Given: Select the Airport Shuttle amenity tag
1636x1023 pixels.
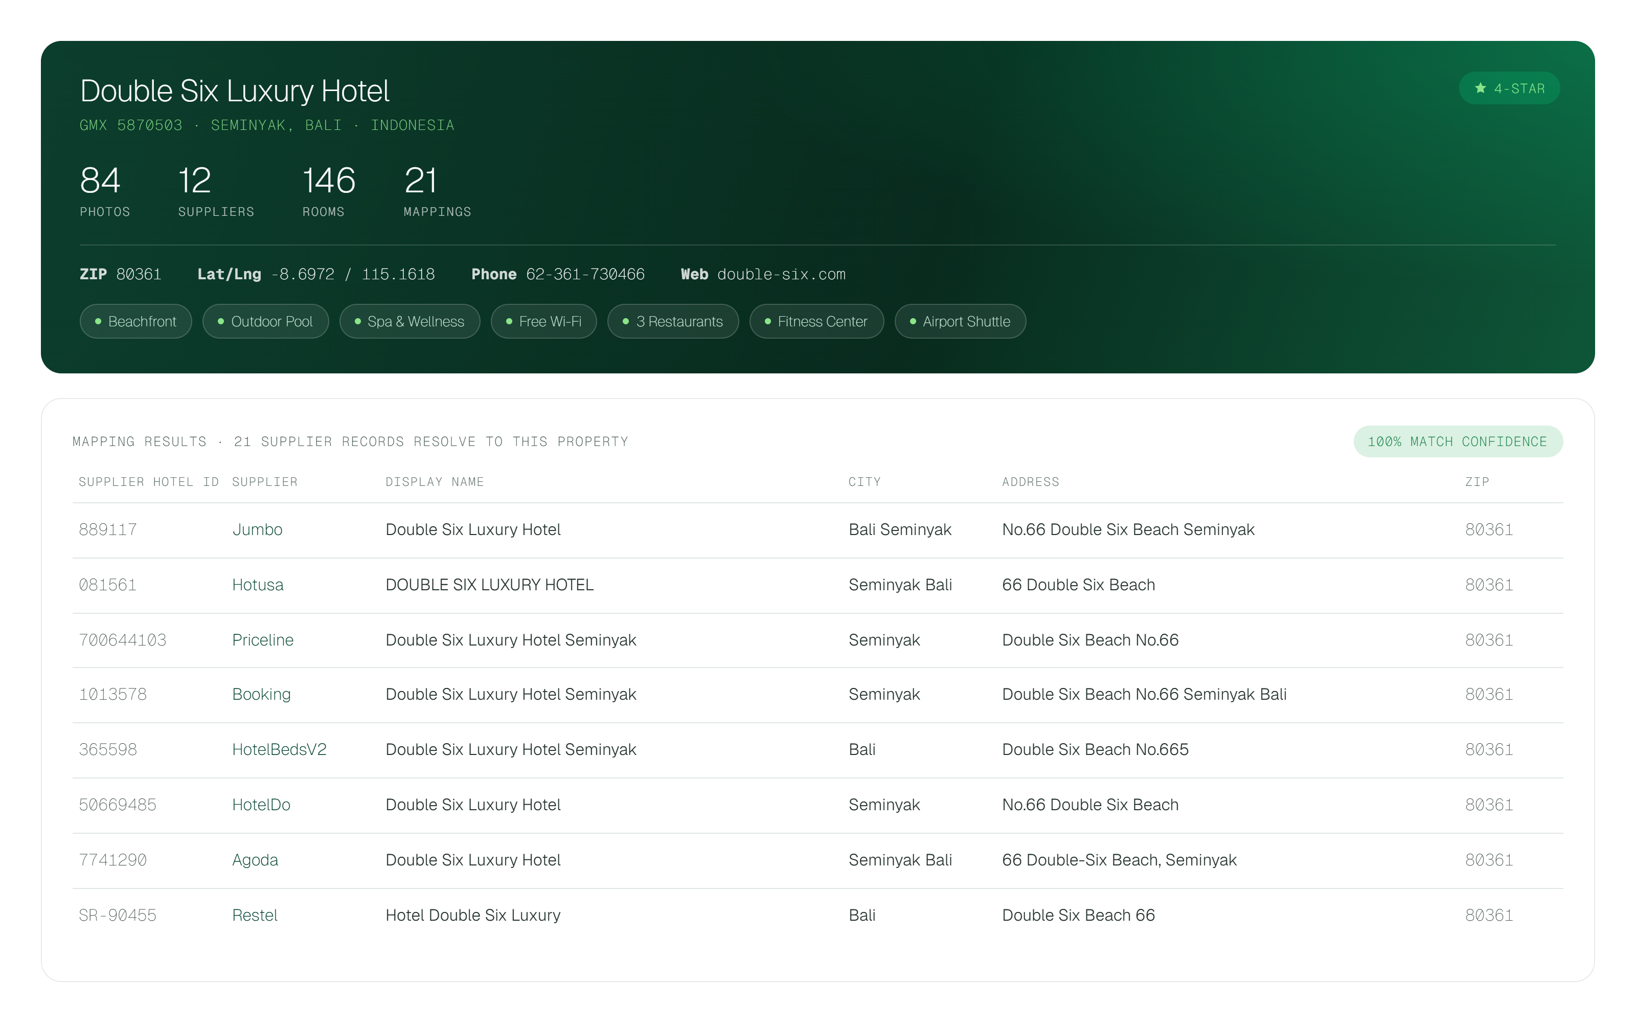Looking at the screenshot, I should [x=960, y=321].
